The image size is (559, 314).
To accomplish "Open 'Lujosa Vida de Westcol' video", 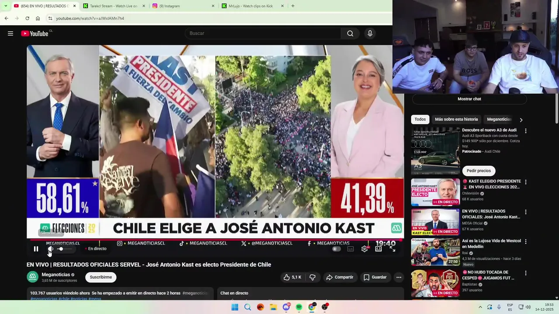I will (x=435, y=252).
